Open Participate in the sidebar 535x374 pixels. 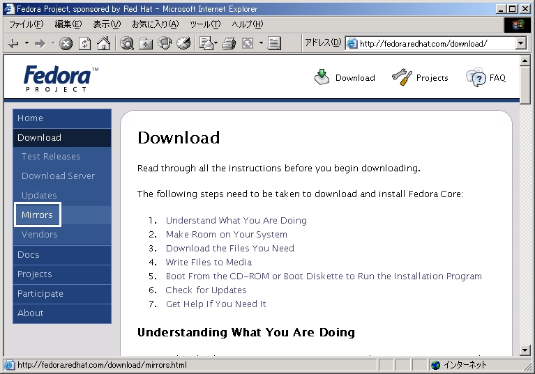[62, 294]
